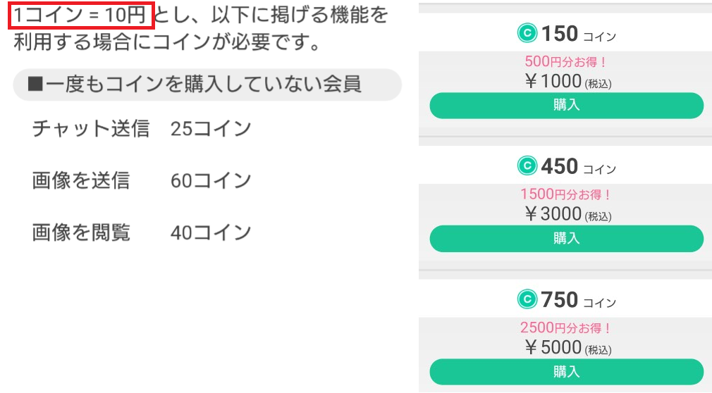Click the coin icon beside 750 コイン
712x393 pixels.
click(526, 300)
